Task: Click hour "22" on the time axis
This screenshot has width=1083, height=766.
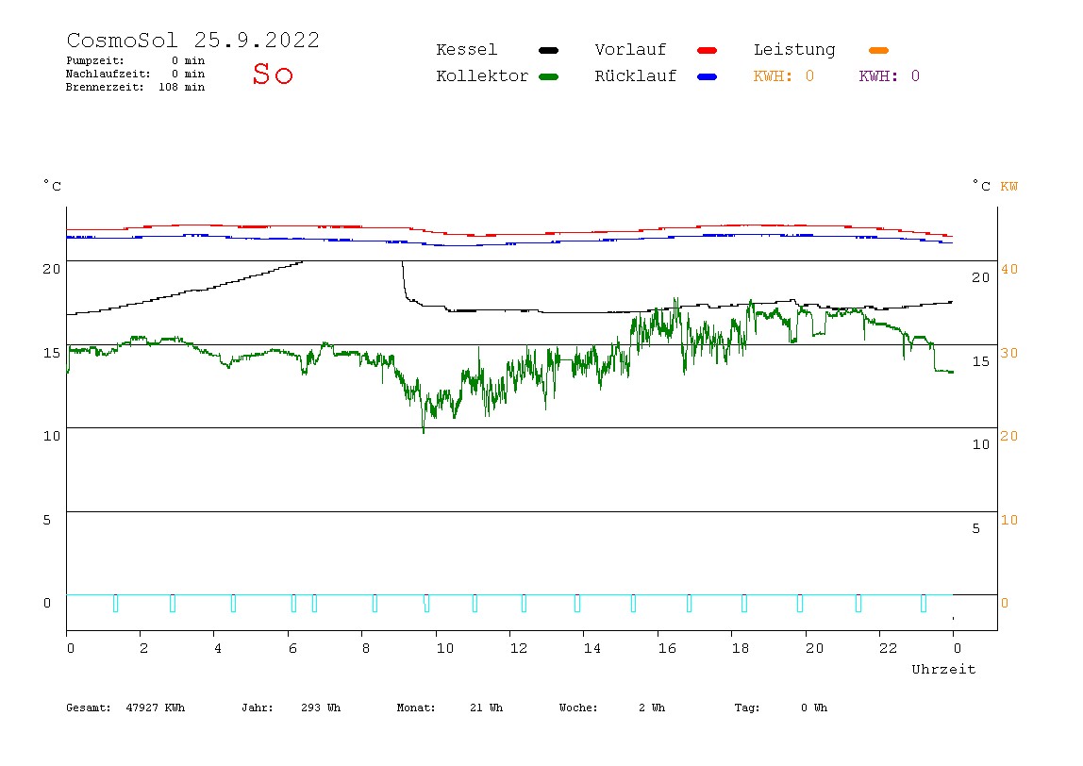Action: point(889,649)
